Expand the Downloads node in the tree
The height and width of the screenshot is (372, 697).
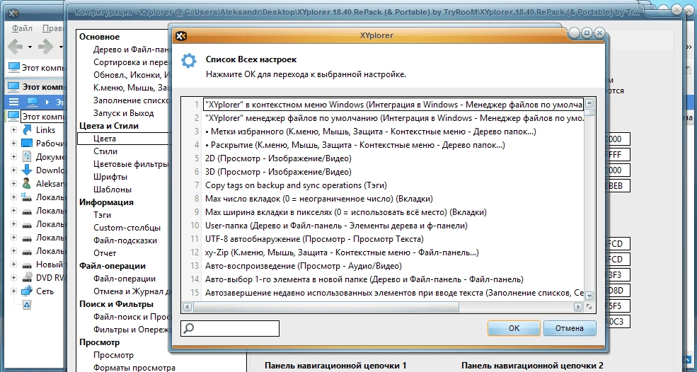[13, 170]
